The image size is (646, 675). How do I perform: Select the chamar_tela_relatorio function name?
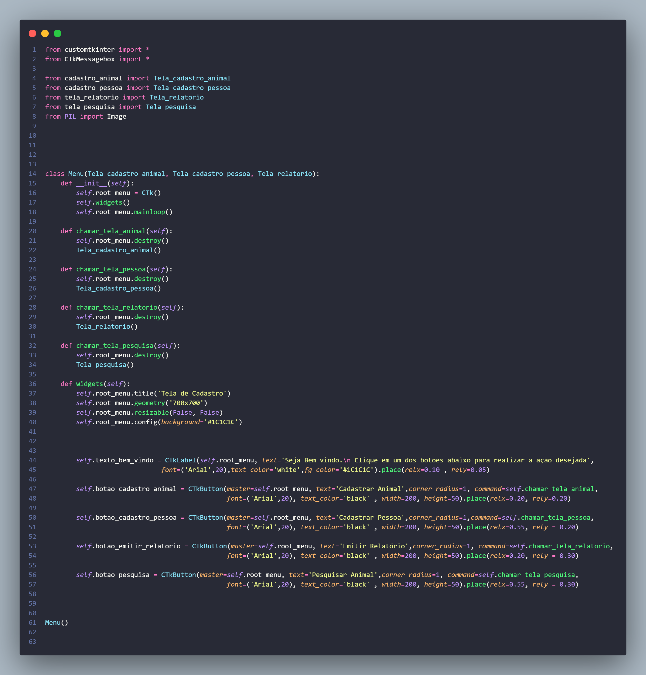[x=117, y=307]
